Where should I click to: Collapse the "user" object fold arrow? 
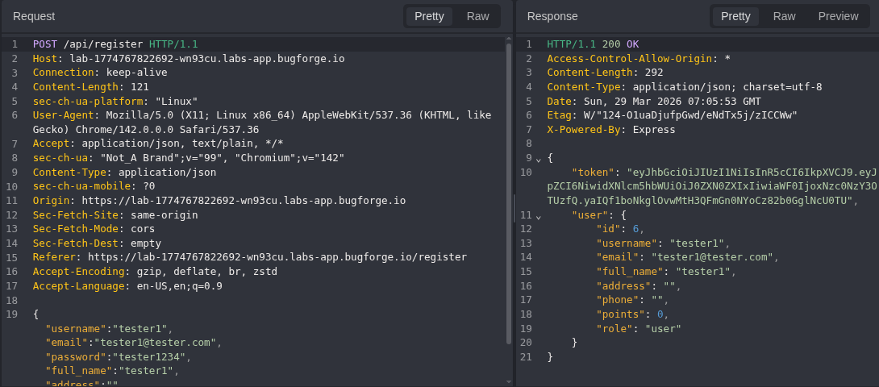[539, 216]
